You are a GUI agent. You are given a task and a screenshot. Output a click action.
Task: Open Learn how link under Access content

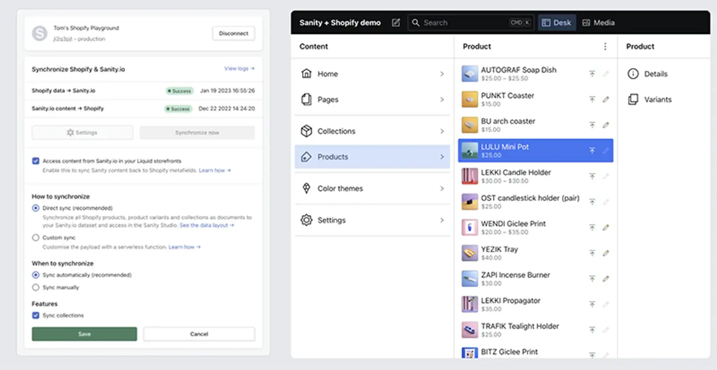(215, 170)
